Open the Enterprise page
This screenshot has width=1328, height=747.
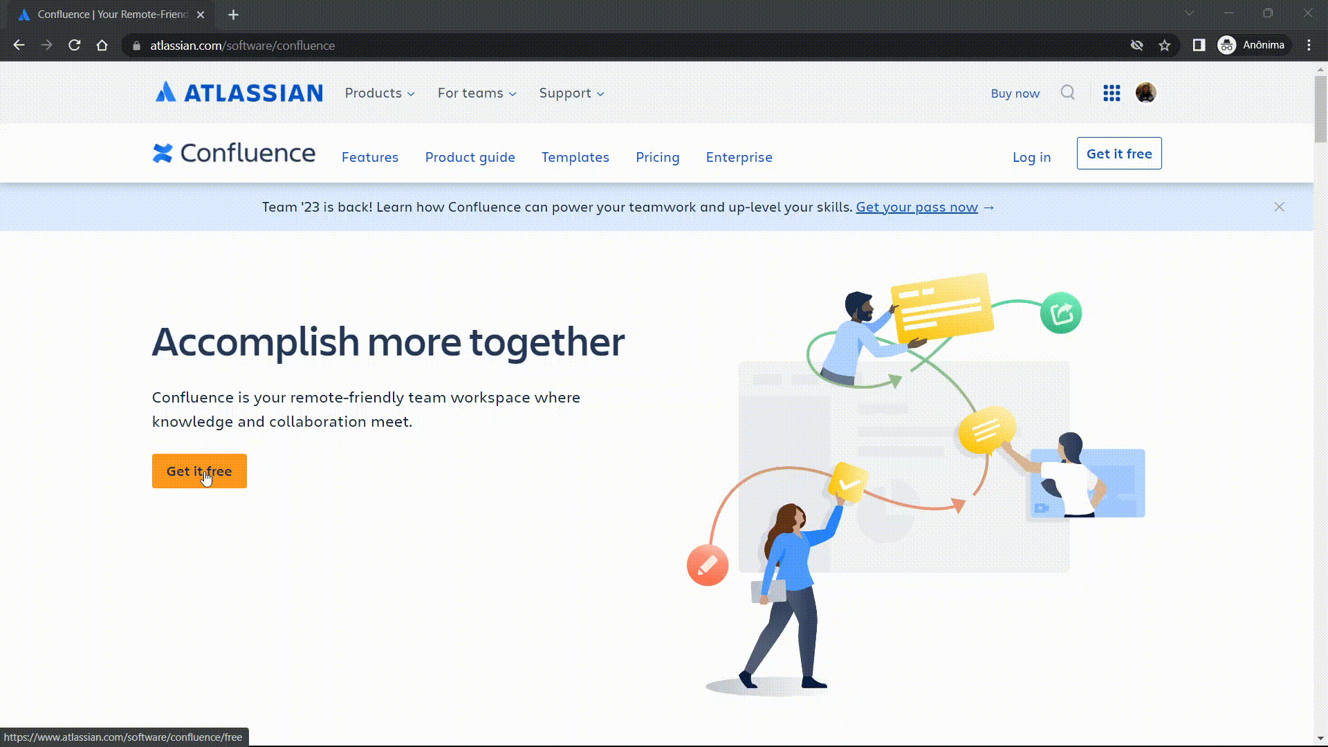[739, 157]
